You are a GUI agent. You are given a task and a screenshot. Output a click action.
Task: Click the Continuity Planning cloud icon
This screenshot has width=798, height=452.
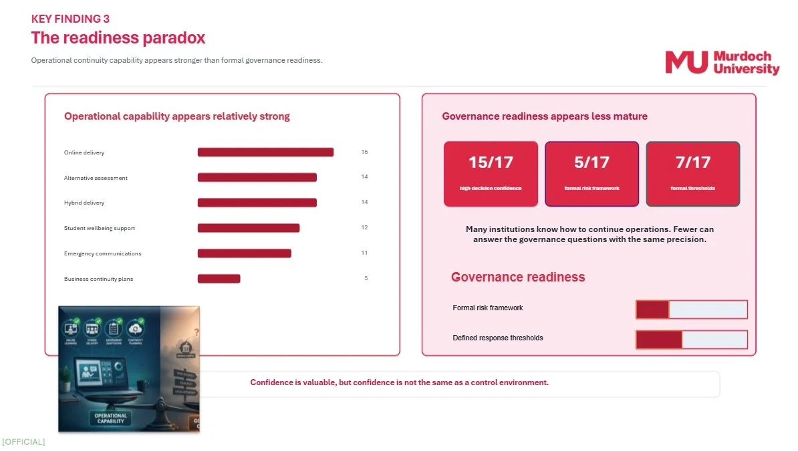(x=136, y=328)
